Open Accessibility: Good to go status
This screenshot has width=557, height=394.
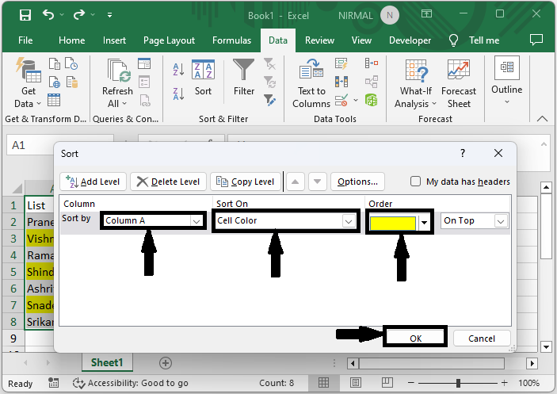pos(130,383)
